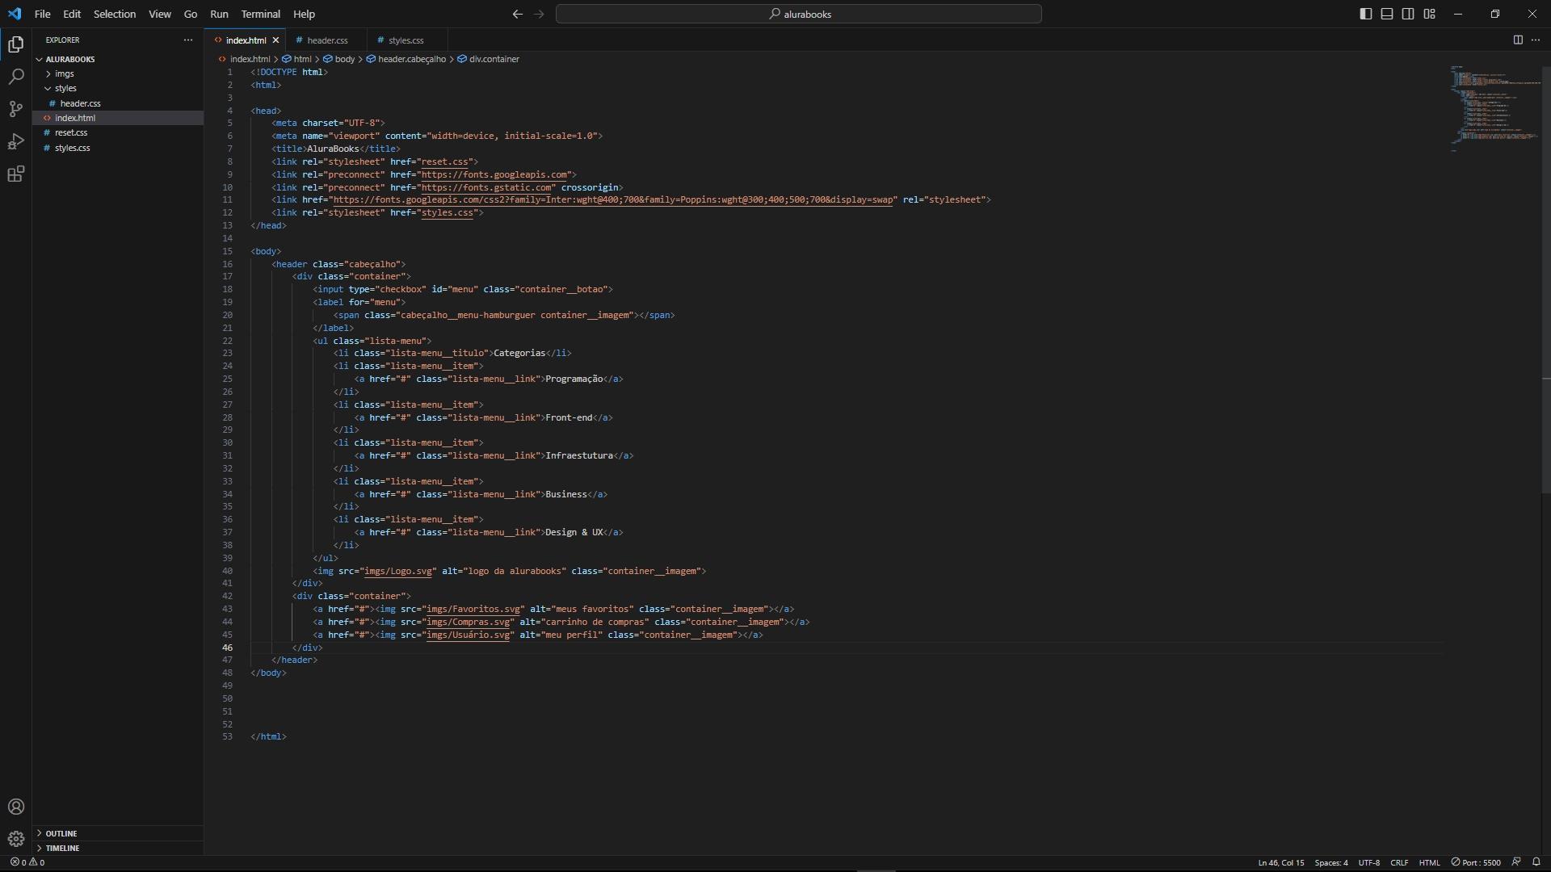Click the feedback icon in status bar
This screenshot has width=1551, height=872.
pyautogui.click(x=1516, y=862)
